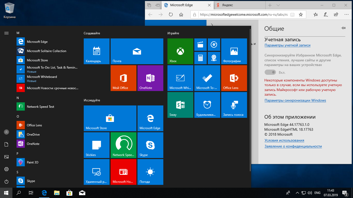Switch to the Microsoft Edge tab
The image size is (353, 198).
(188, 5)
